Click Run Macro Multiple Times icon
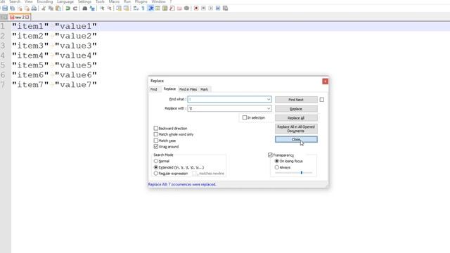The image size is (450, 253). 218,8
